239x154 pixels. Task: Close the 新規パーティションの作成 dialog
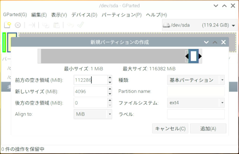224,42
